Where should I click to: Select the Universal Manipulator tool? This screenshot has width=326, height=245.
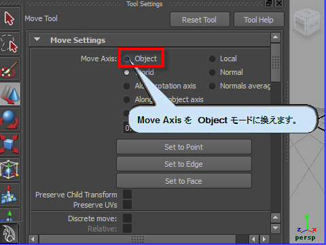tap(10, 169)
